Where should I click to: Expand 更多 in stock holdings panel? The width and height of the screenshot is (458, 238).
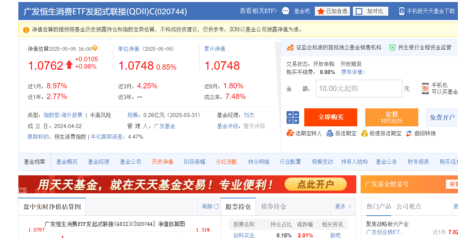(x=343, y=206)
